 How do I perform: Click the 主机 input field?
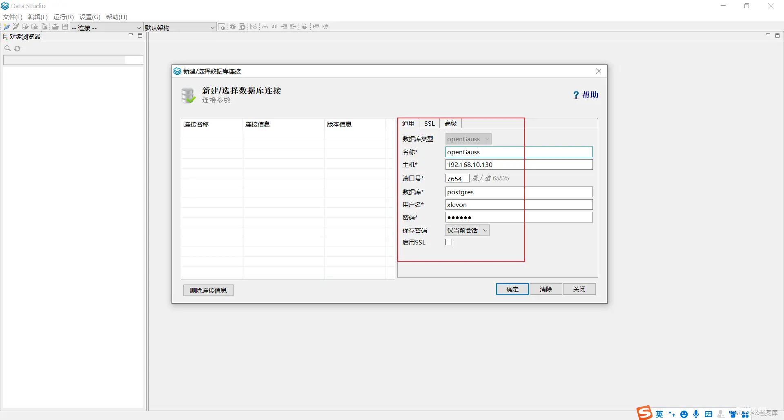pos(519,164)
